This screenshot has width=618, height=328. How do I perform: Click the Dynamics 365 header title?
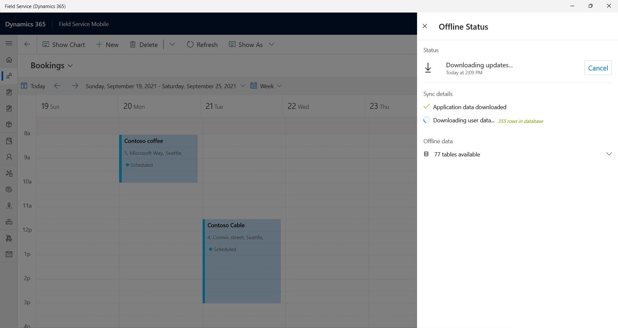click(25, 24)
